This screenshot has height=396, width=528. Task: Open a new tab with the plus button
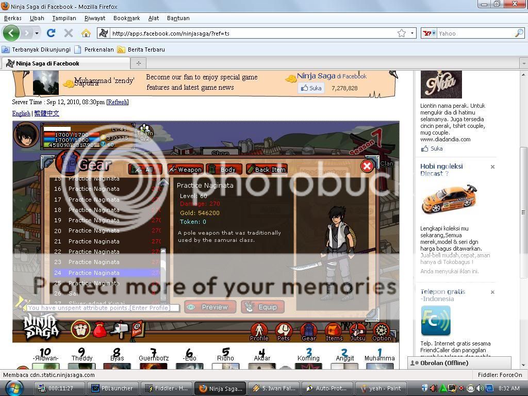click(138, 63)
